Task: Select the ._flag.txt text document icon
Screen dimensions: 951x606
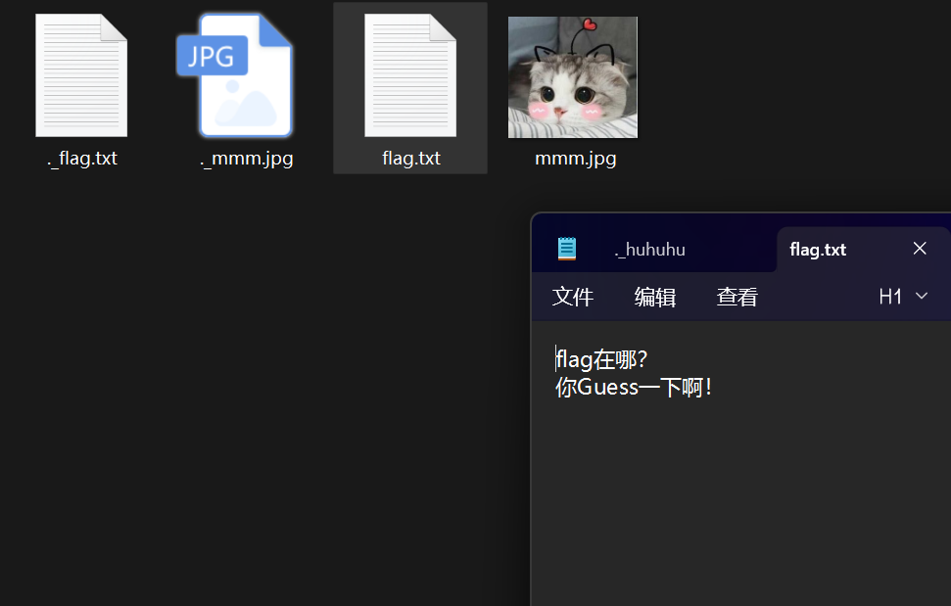Action: 81,75
